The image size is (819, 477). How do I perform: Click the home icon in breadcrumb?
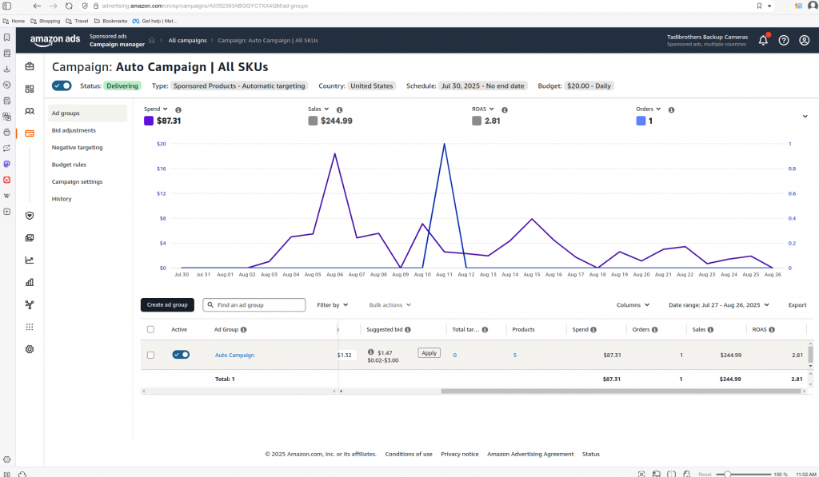pyautogui.click(x=151, y=40)
